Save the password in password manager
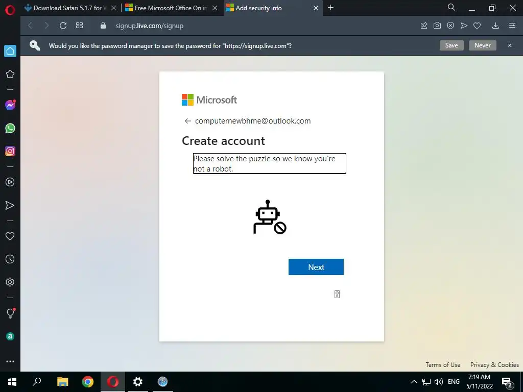 [451, 45]
